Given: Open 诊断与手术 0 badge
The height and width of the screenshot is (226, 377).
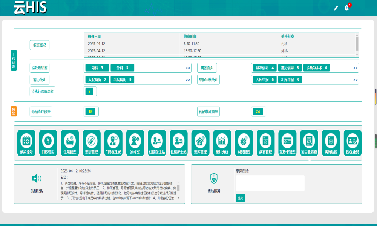Looking at the screenshot, I should (317, 68).
